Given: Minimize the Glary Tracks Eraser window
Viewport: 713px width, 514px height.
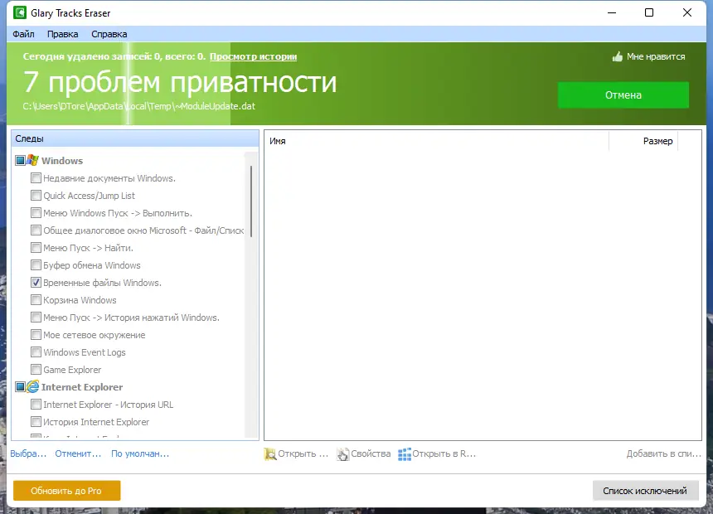Looking at the screenshot, I should tap(612, 12).
